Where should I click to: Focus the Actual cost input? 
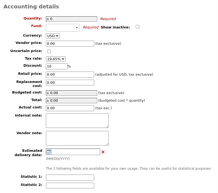click(x=70, y=108)
